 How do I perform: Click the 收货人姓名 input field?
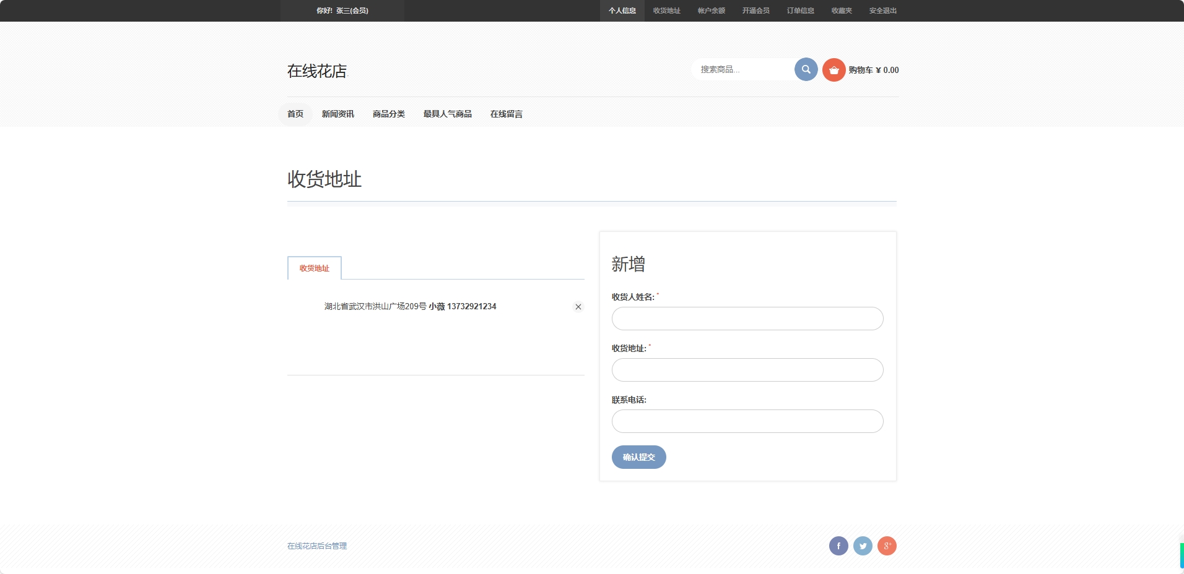(747, 318)
